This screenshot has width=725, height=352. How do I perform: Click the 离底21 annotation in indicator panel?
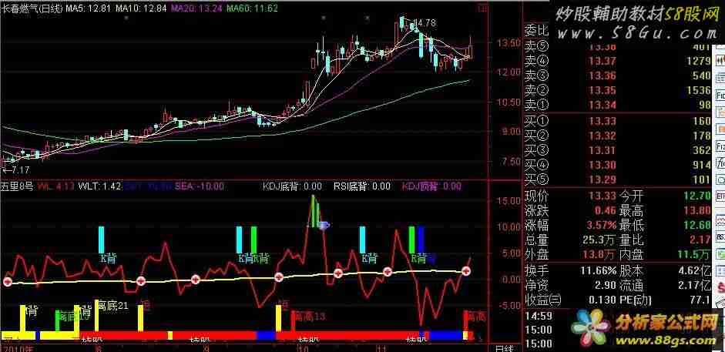(111, 305)
